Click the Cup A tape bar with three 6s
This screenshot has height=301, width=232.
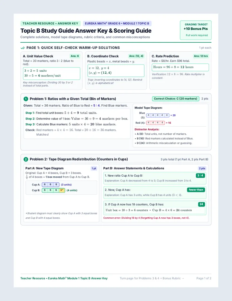pyautogui.click(x=51, y=185)
